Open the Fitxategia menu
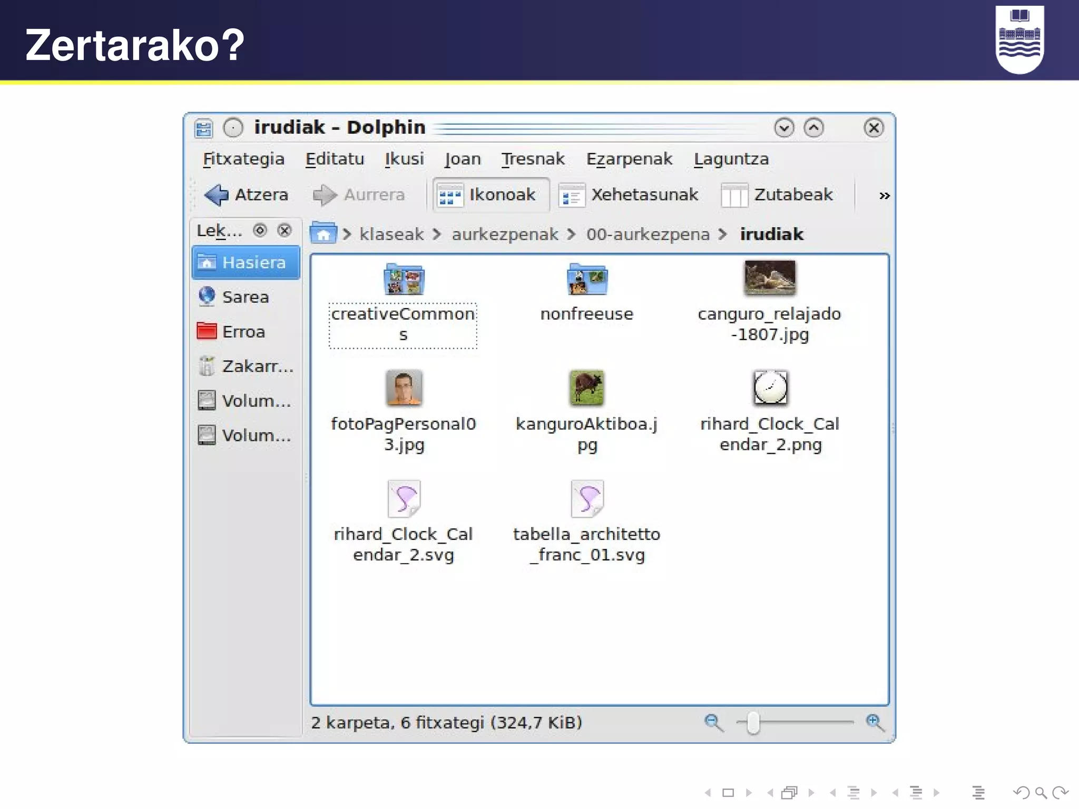The image size is (1079, 809). (x=243, y=159)
